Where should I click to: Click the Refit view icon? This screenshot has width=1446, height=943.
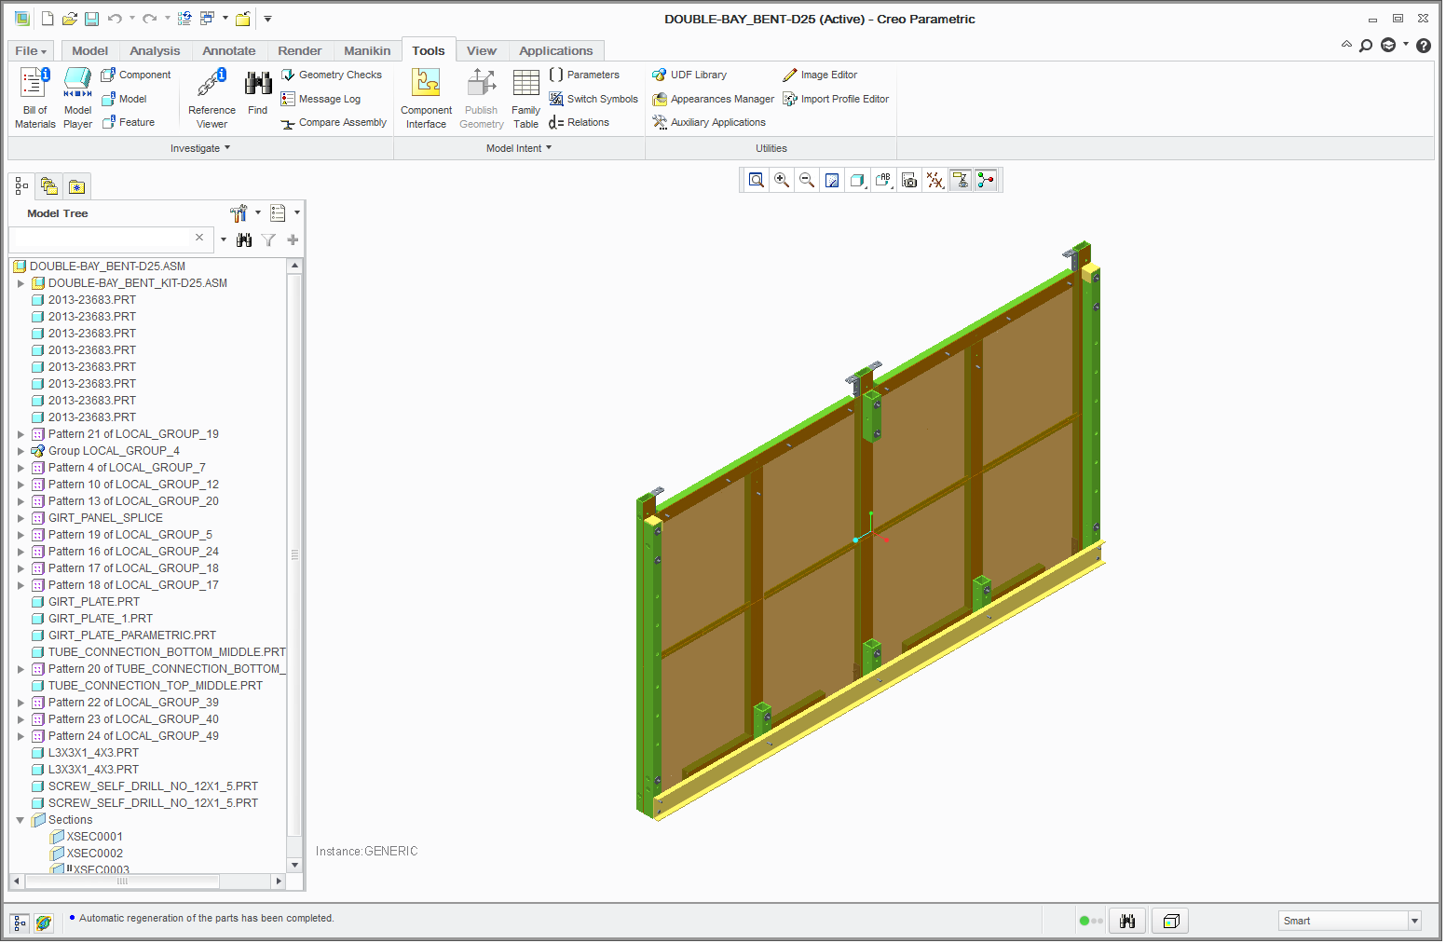click(757, 180)
